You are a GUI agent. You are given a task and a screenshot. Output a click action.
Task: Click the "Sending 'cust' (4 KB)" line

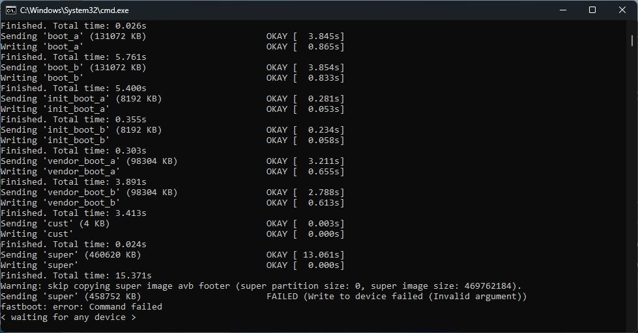click(x=55, y=224)
